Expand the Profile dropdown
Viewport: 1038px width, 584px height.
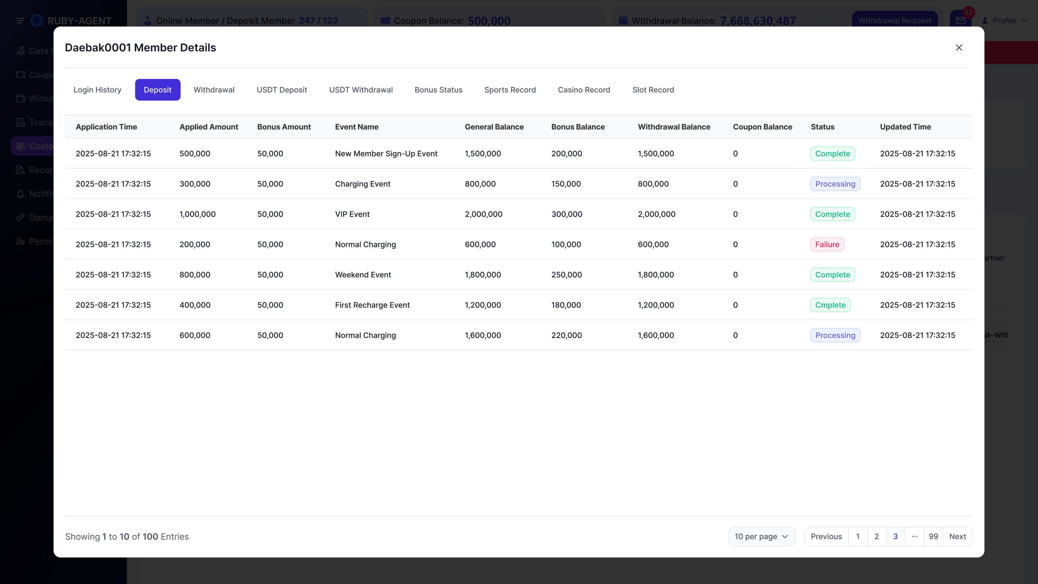coord(1004,21)
